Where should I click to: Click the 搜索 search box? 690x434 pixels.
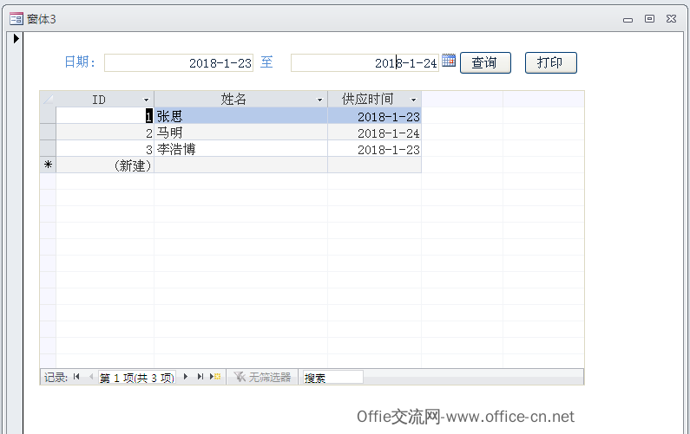click(x=333, y=378)
